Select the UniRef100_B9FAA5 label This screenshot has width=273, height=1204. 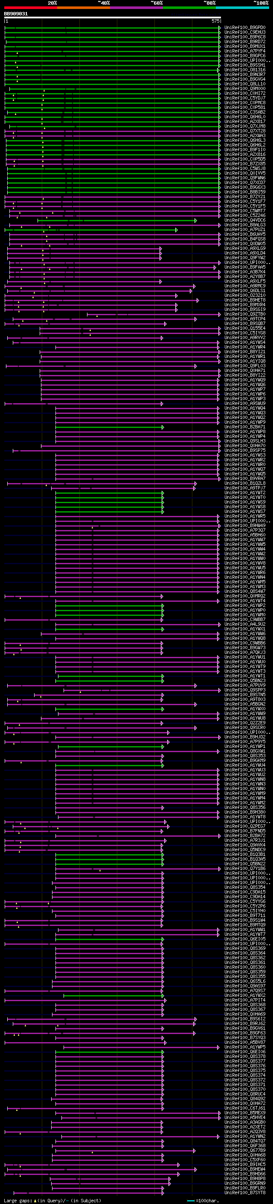pyautogui.click(x=245, y=267)
